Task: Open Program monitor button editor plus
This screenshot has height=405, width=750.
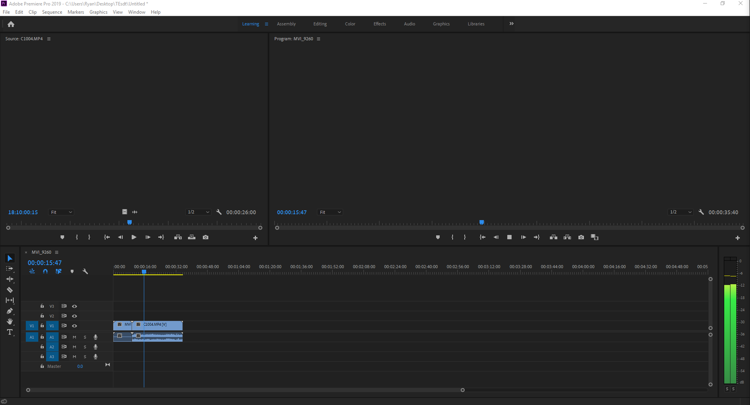Action: click(737, 238)
